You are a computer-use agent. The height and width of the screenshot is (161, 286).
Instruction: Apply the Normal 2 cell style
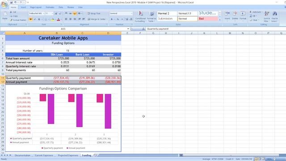167,13
